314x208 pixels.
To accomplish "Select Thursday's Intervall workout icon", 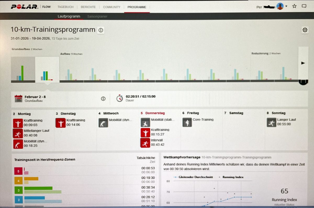I will [x=145, y=143].
